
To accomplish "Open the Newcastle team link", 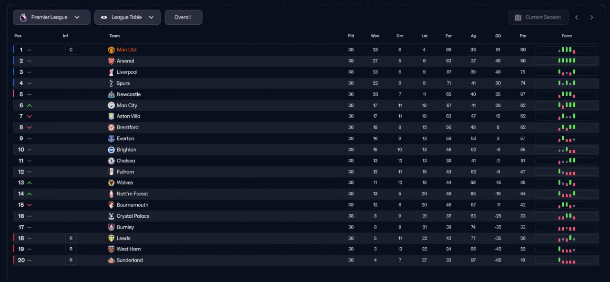I will (129, 94).
